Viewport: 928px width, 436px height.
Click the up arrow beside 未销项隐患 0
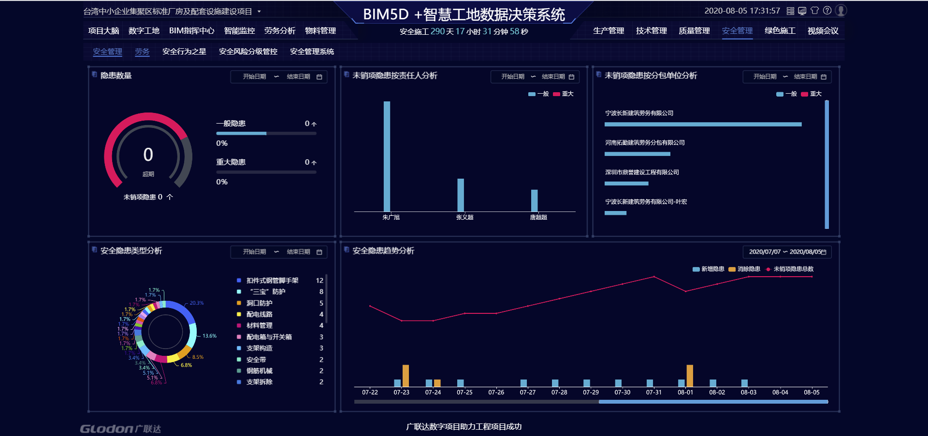(x=170, y=197)
